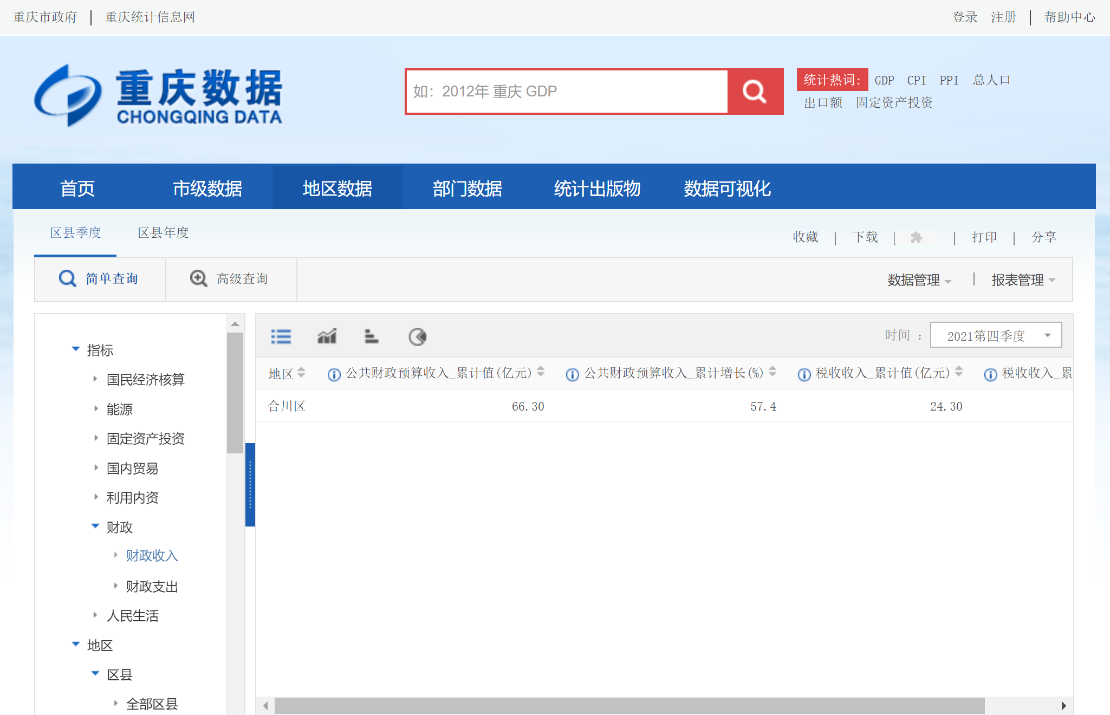Expand the 国民经济核算 tree node
Screen dimensions: 1110x715
pyautogui.click(x=95, y=379)
